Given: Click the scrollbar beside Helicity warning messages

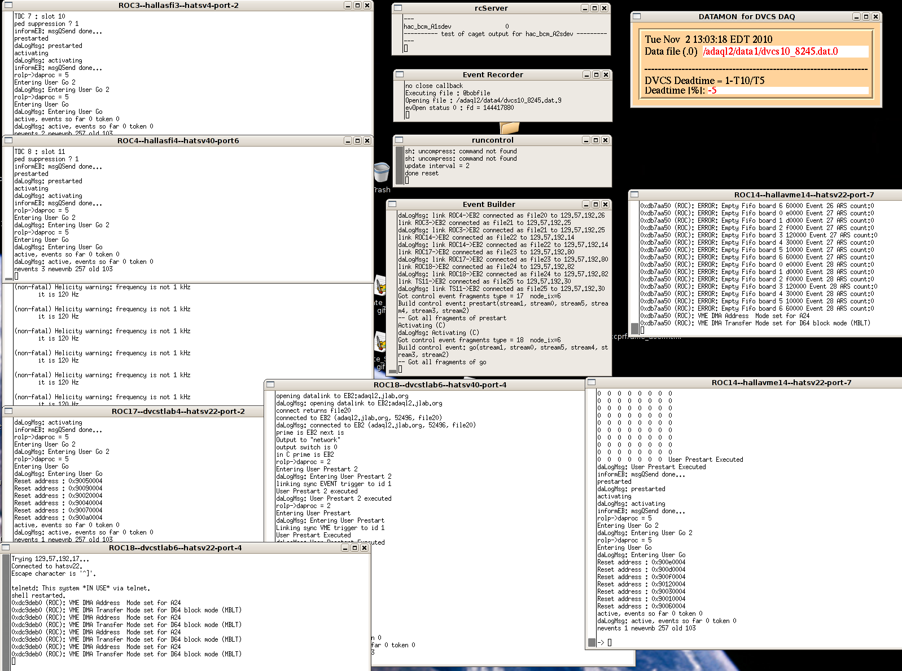Looking at the screenshot, I should click(x=8, y=344).
